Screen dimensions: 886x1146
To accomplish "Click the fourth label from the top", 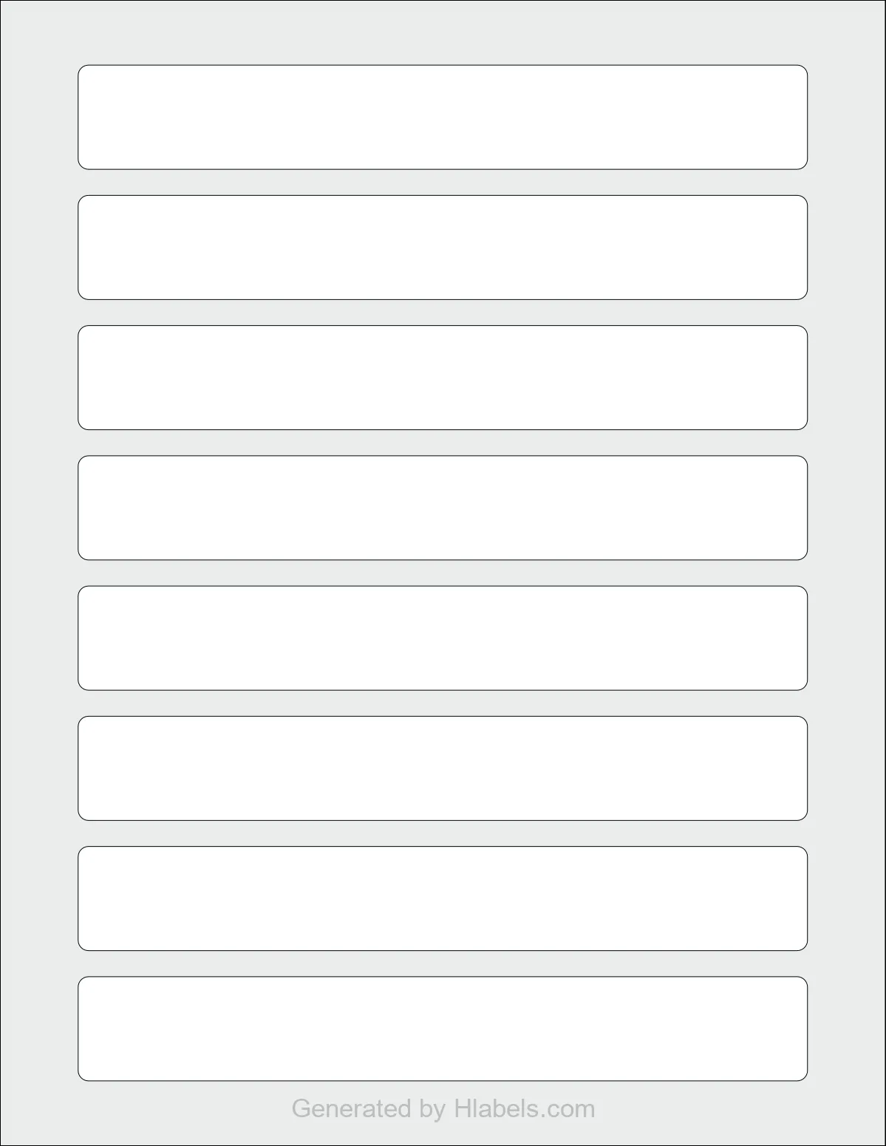I will (x=443, y=508).
